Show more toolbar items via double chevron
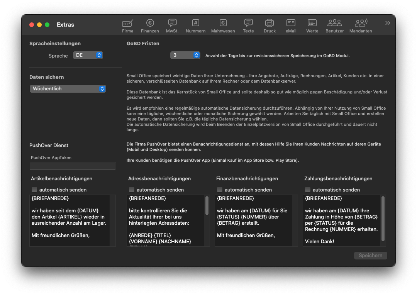The width and height of the screenshot is (417, 295). tap(387, 23)
